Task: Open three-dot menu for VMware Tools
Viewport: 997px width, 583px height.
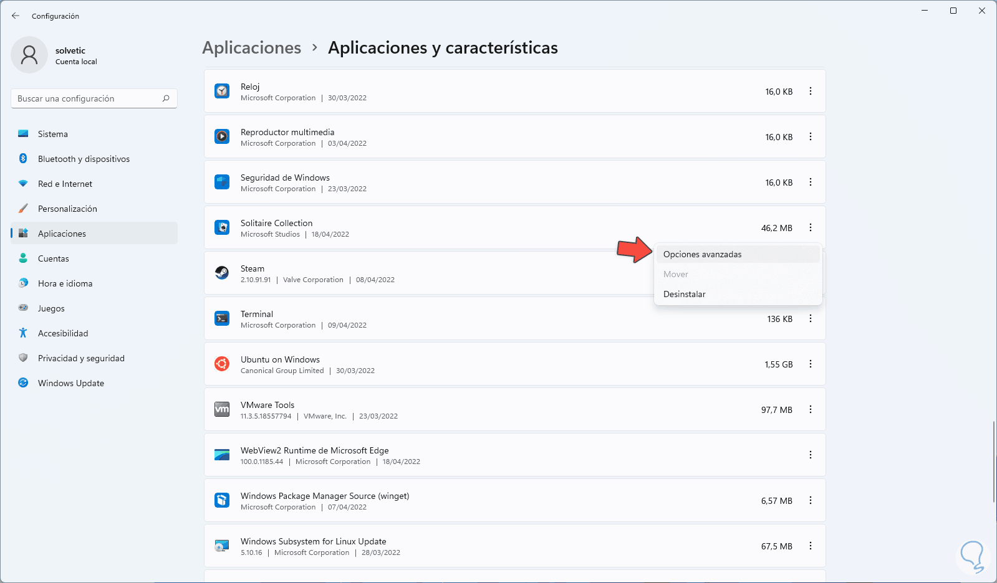Action: pyautogui.click(x=811, y=409)
